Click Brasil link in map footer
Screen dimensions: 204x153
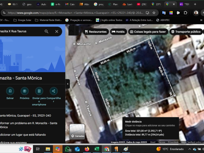tap(153, 142)
